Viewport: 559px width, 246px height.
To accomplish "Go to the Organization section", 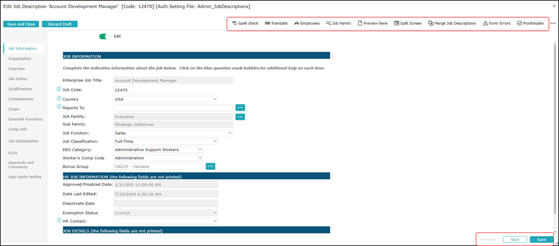I will 20,59.
